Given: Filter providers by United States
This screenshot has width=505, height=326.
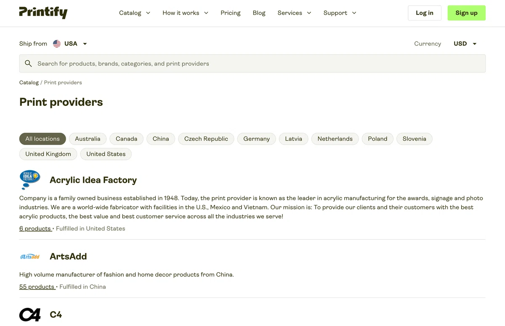Looking at the screenshot, I should click(106, 154).
